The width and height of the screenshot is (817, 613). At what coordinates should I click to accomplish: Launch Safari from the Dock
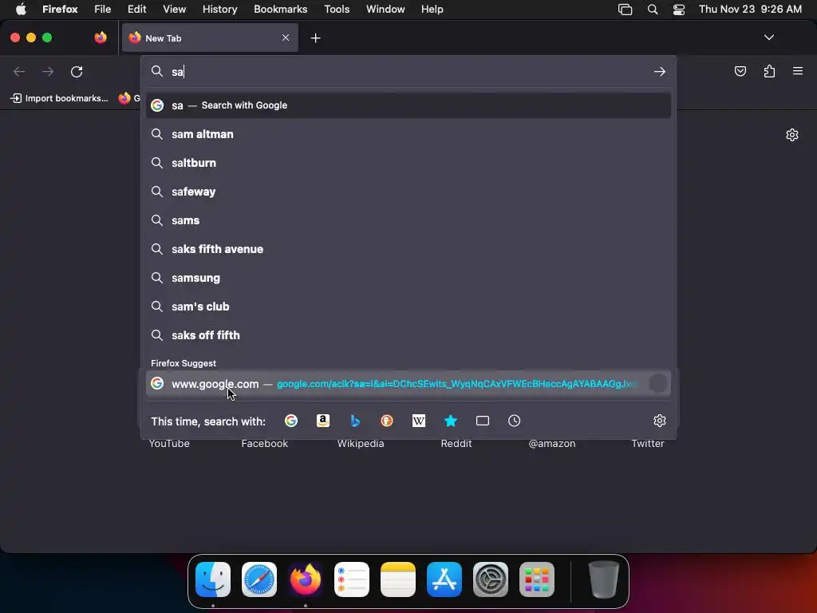(259, 579)
